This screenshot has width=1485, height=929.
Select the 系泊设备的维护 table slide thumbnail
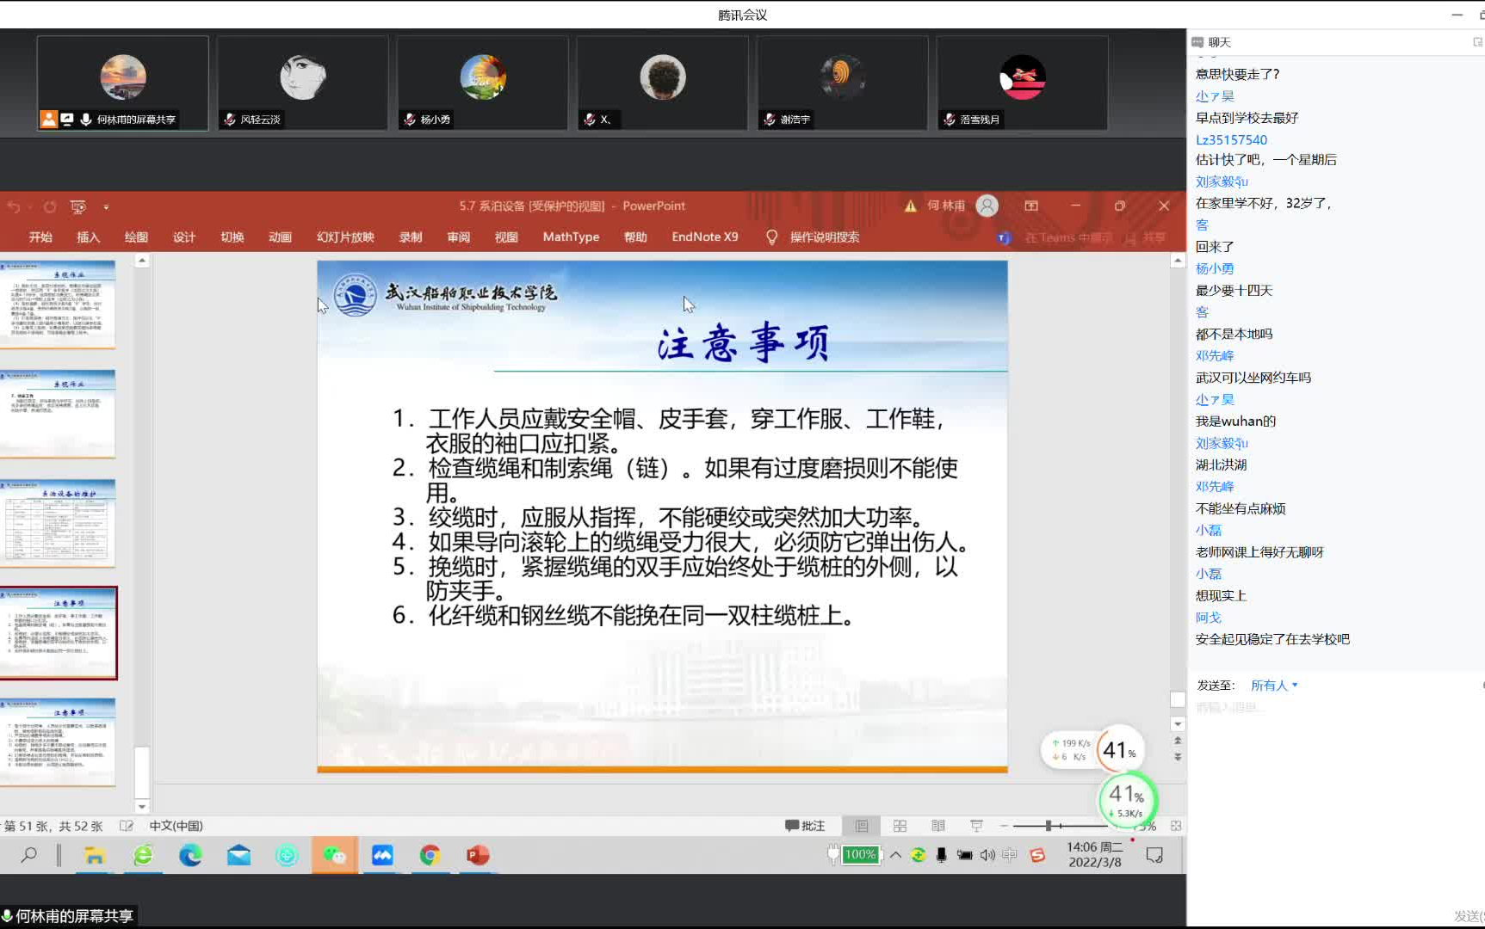(x=59, y=523)
